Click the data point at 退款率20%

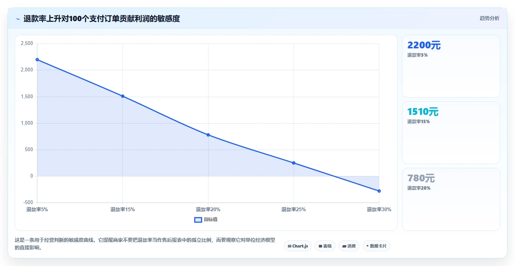[x=208, y=135]
